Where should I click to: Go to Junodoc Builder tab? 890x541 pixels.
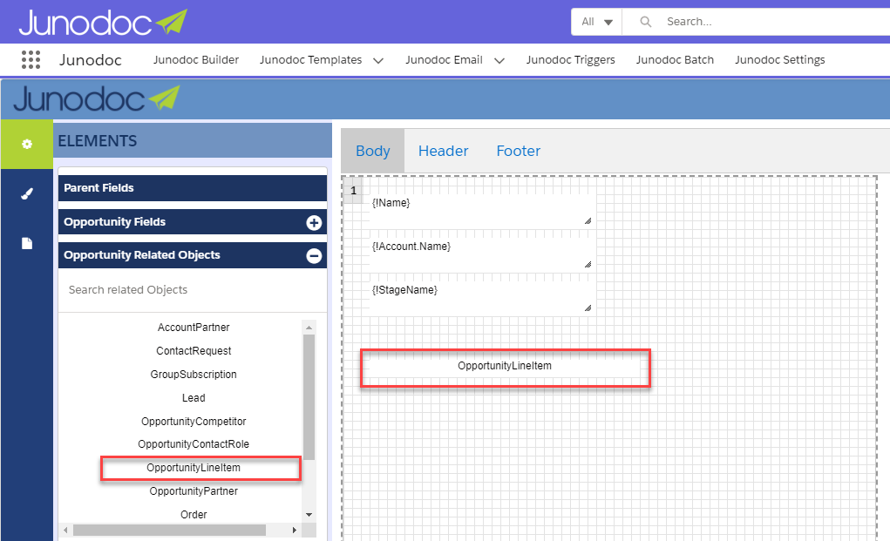tap(196, 59)
